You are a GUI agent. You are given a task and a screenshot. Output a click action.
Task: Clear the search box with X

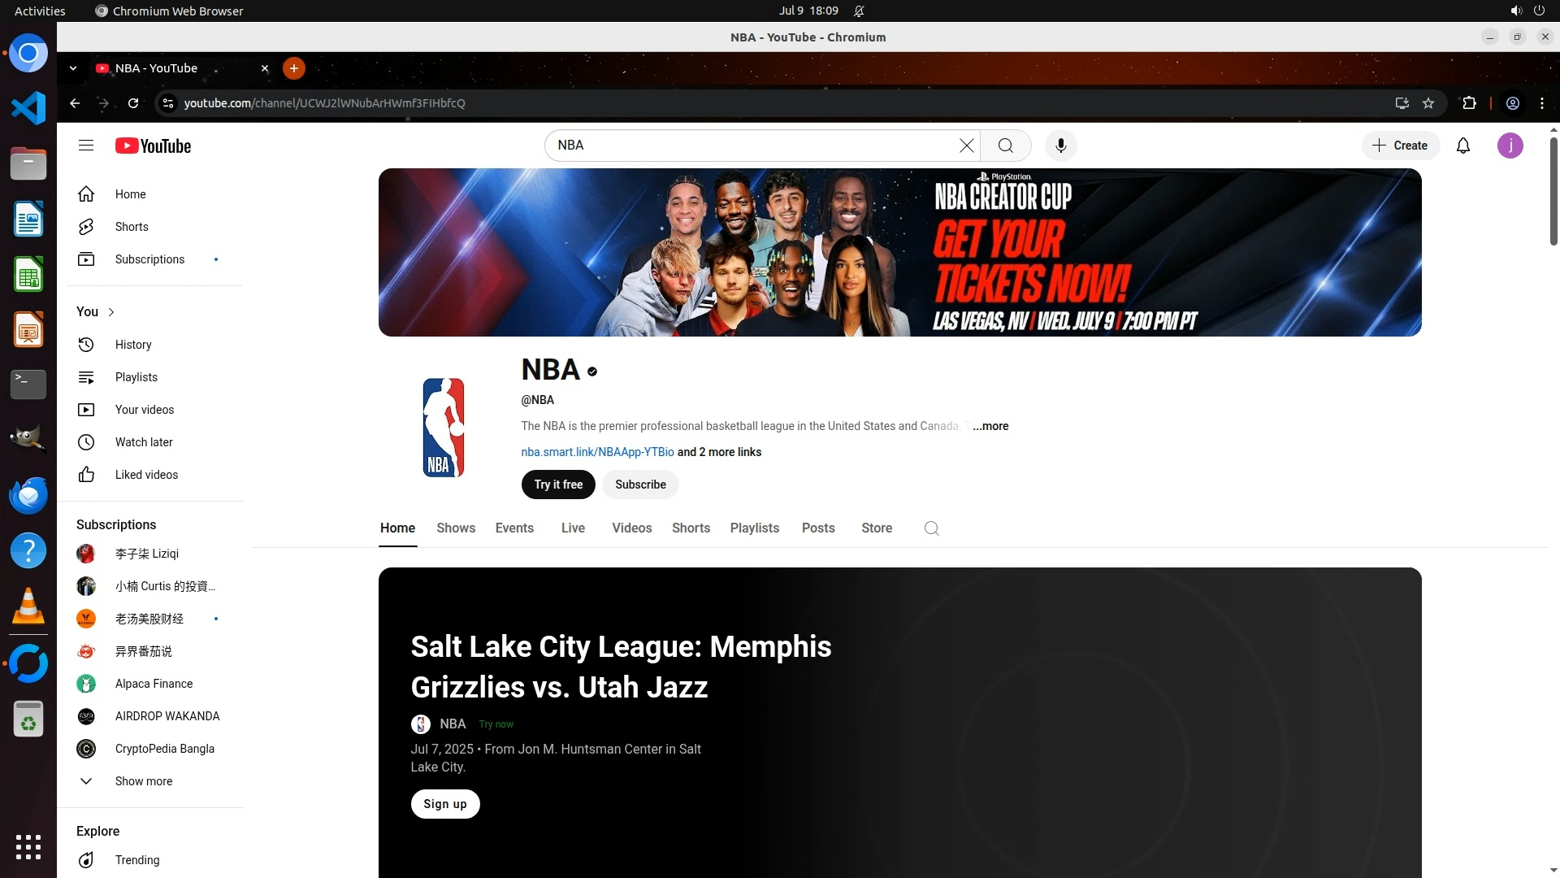(966, 146)
